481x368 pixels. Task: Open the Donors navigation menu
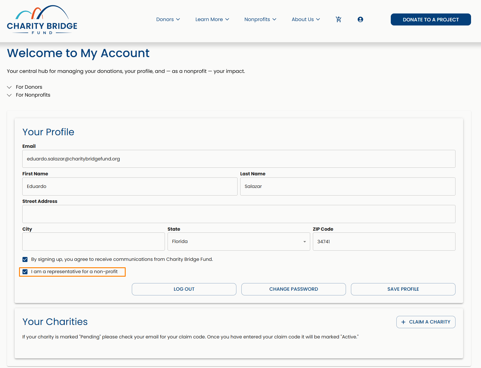click(x=168, y=19)
